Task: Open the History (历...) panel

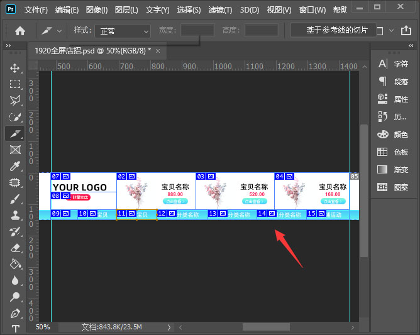Action: tap(393, 117)
